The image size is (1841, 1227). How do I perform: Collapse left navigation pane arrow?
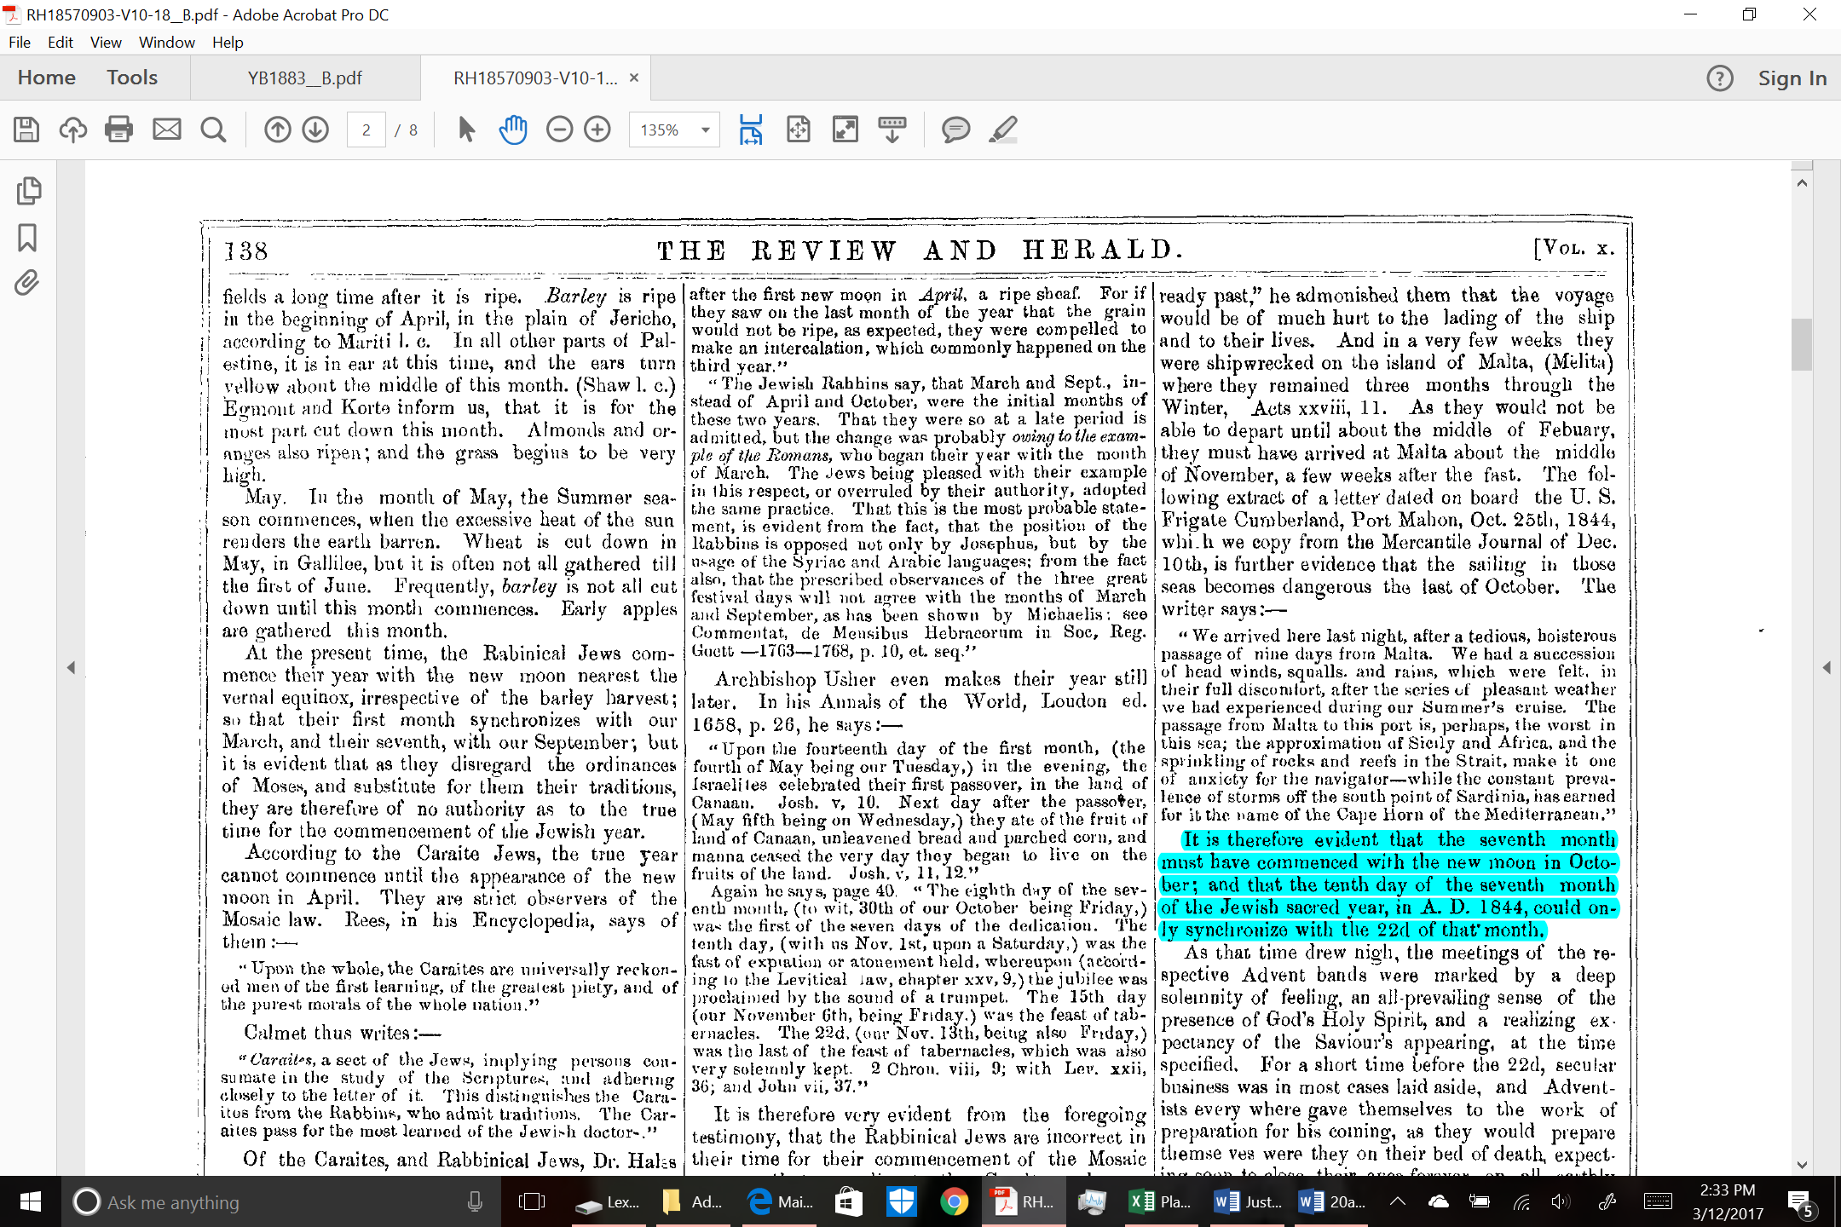pos(71,668)
